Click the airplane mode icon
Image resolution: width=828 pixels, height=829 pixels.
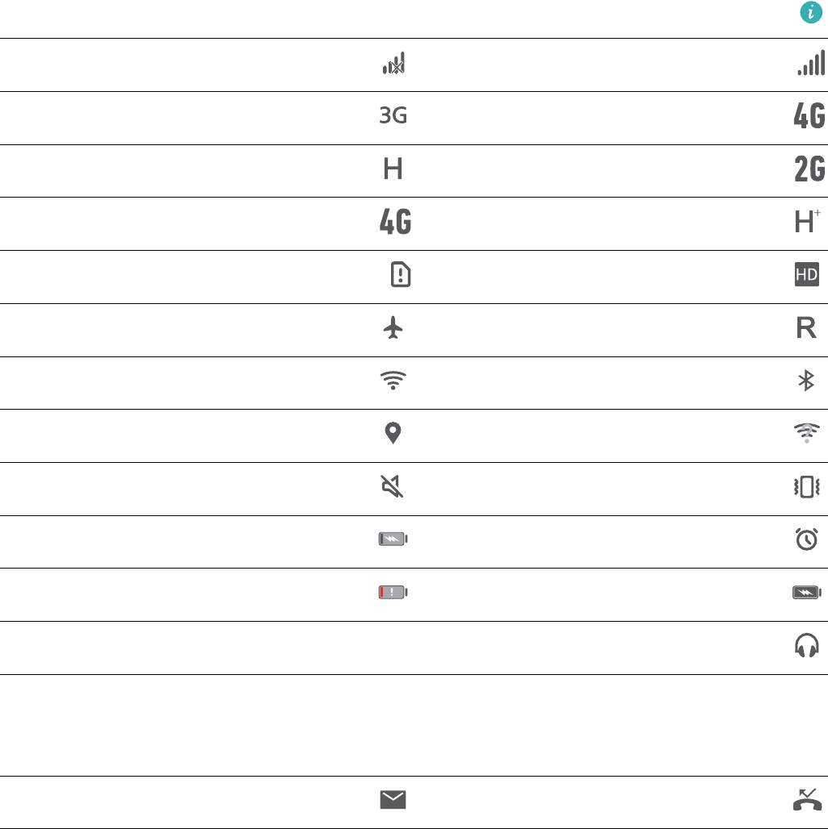coord(393,329)
